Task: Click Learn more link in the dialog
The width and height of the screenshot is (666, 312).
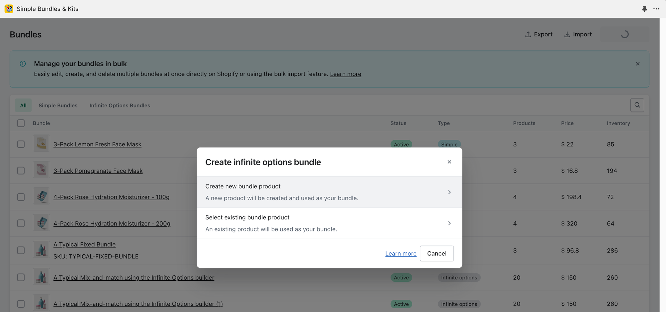Action: pos(401,253)
